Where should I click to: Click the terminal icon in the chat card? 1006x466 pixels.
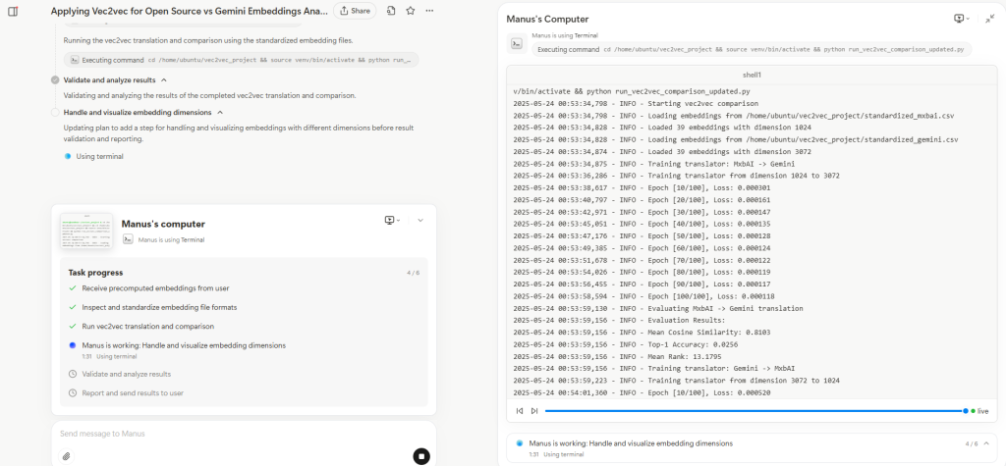coord(129,239)
